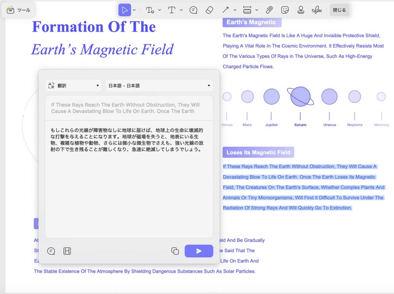Select the Uranus planet circle

click(x=329, y=96)
